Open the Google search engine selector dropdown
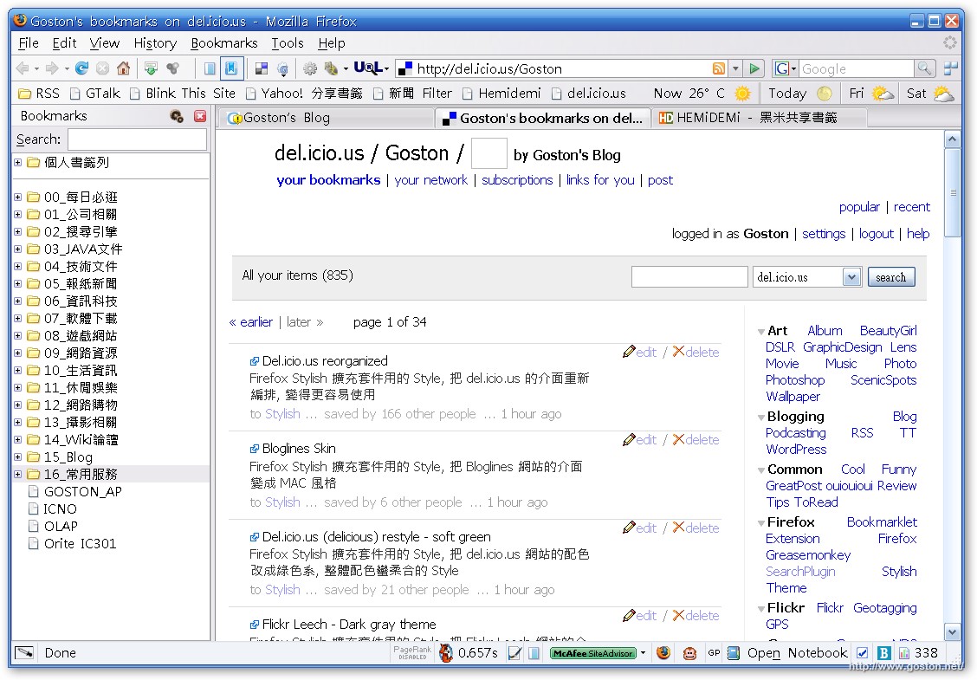Screen dimensions: 977x680 coord(786,68)
